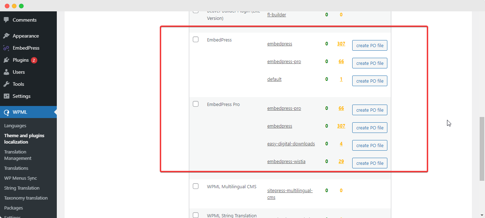Screen dimensions: 485x218
Task: Open embedpress domain link under EmbedPress
Action: click(x=280, y=44)
